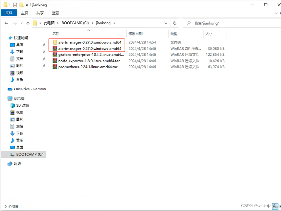Image resolution: width=281 pixels, height=211 pixels.
Task: Expand the chevron after 此电脑 breadcrumb
Action: 58,23
